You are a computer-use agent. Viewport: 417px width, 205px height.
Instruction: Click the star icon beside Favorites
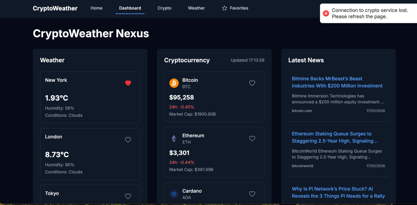pos(224,8)
